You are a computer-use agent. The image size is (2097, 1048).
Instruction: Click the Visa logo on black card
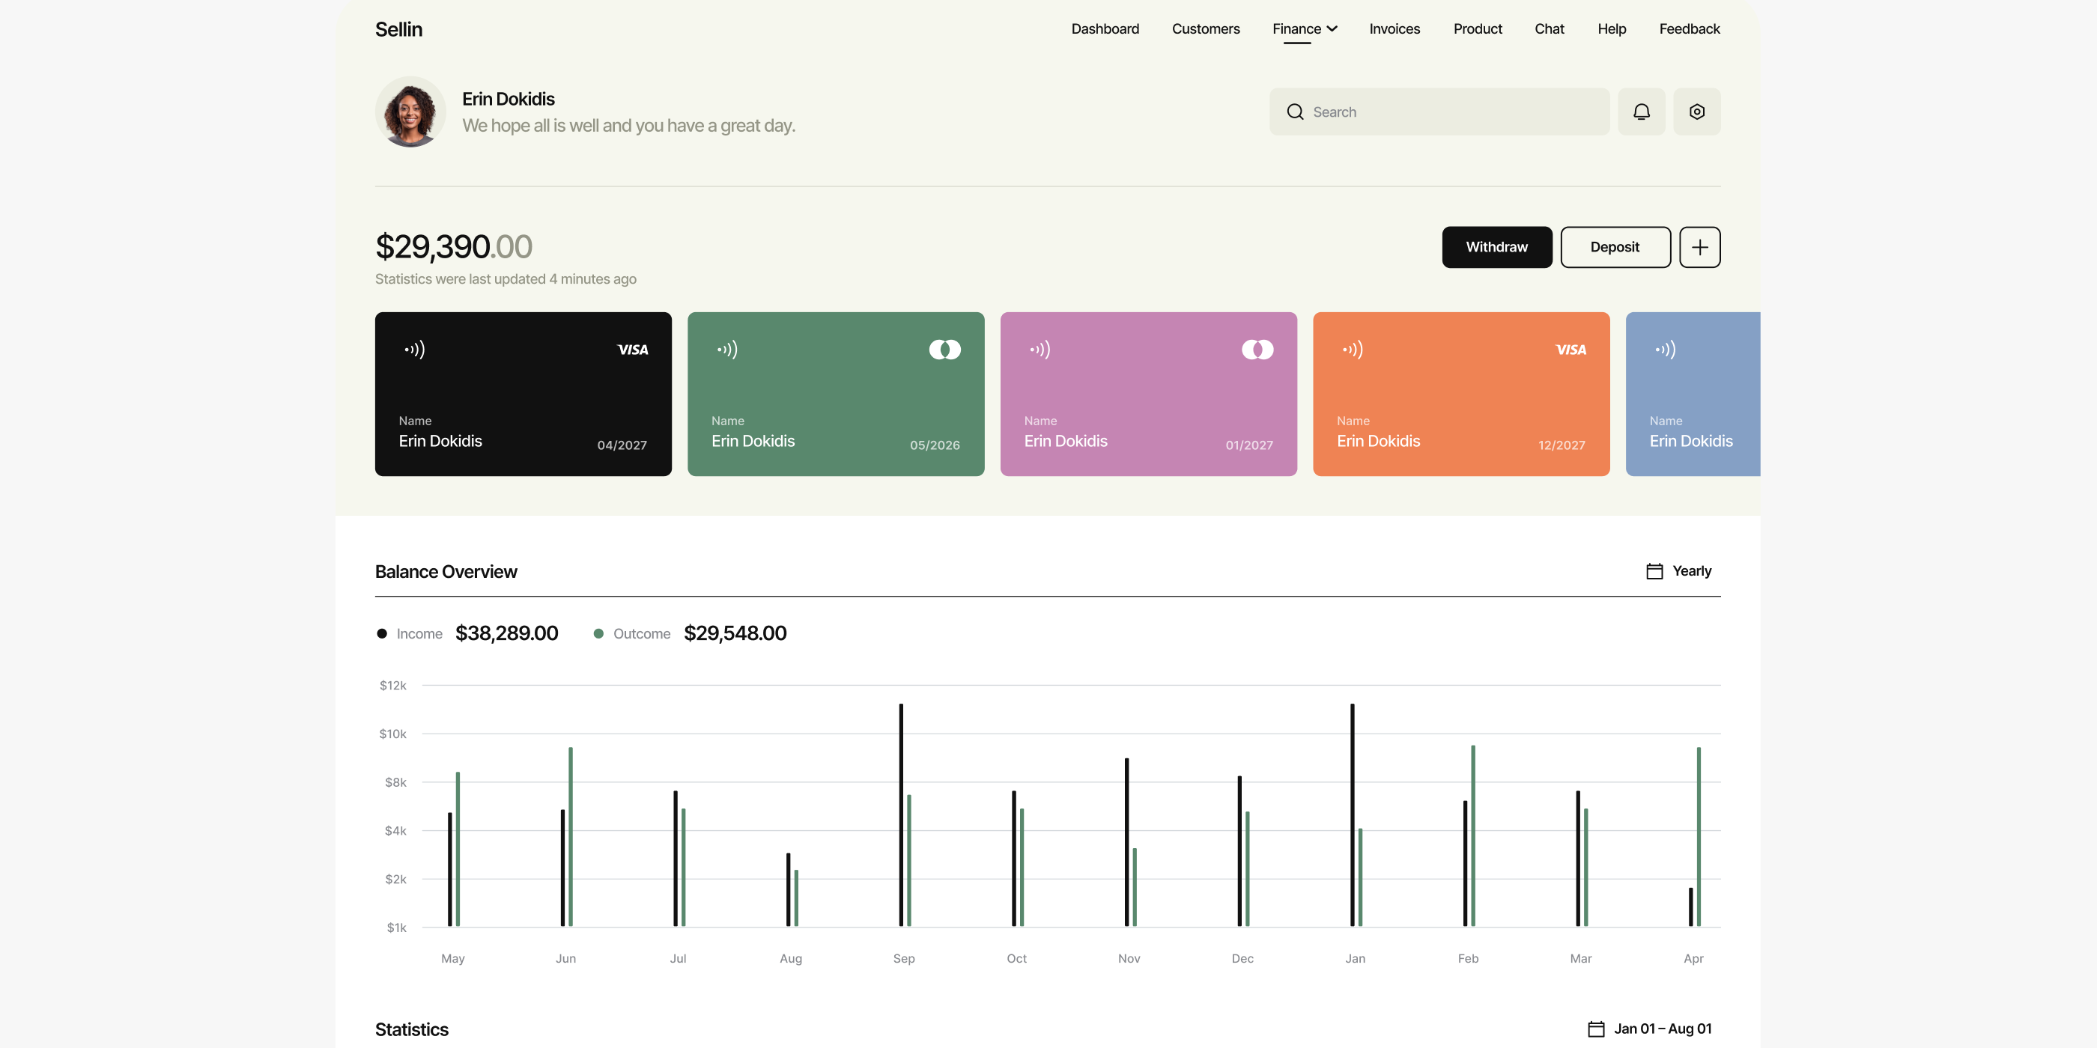coord(631,350)
